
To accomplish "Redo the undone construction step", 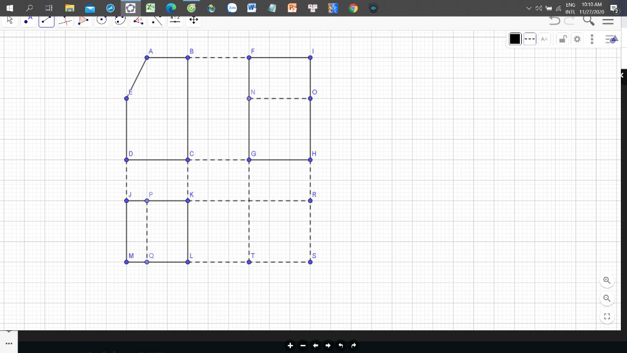I will (569, 20).
